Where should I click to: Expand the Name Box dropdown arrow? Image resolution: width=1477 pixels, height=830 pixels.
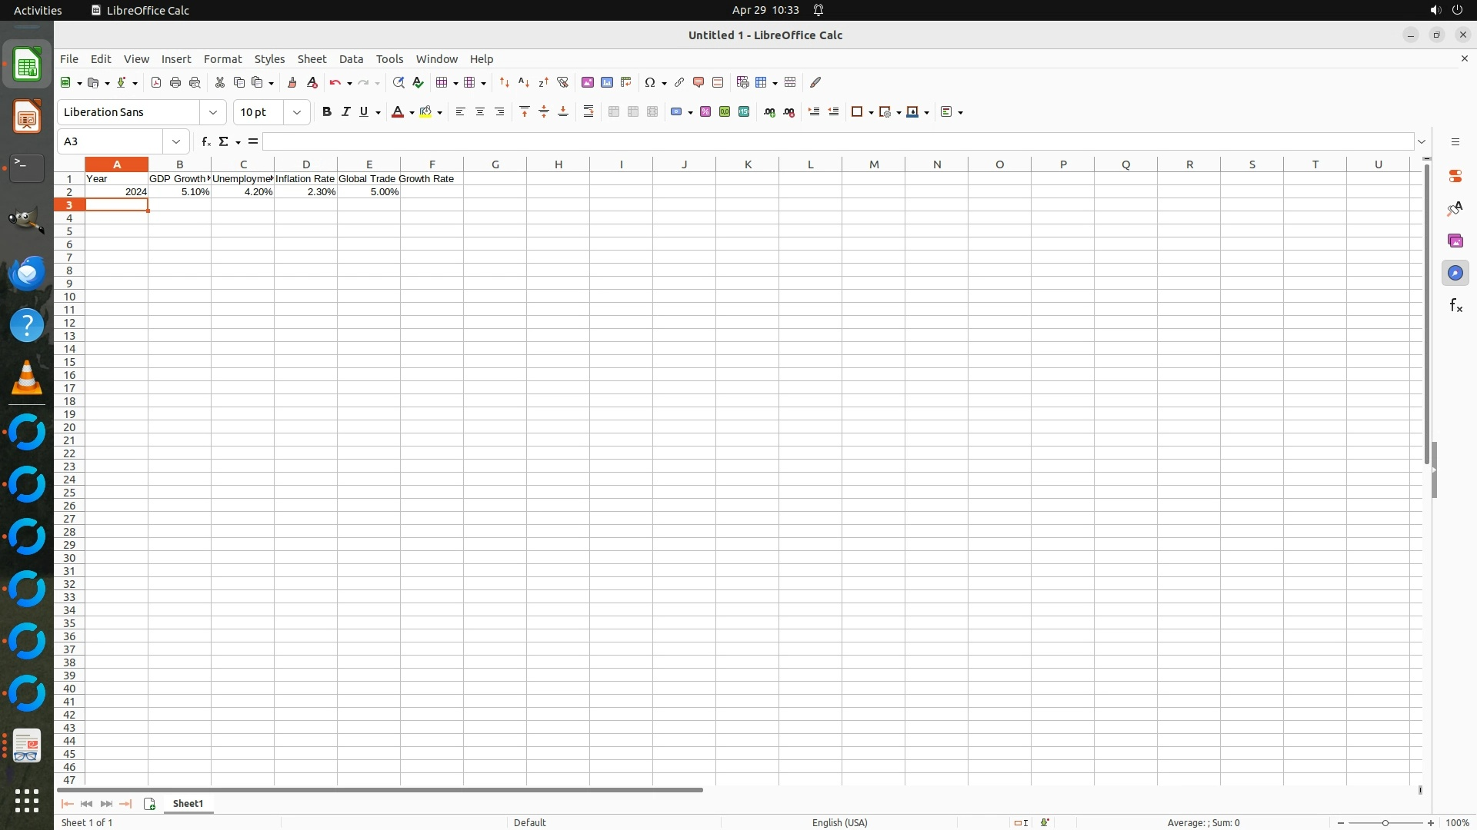176,141
